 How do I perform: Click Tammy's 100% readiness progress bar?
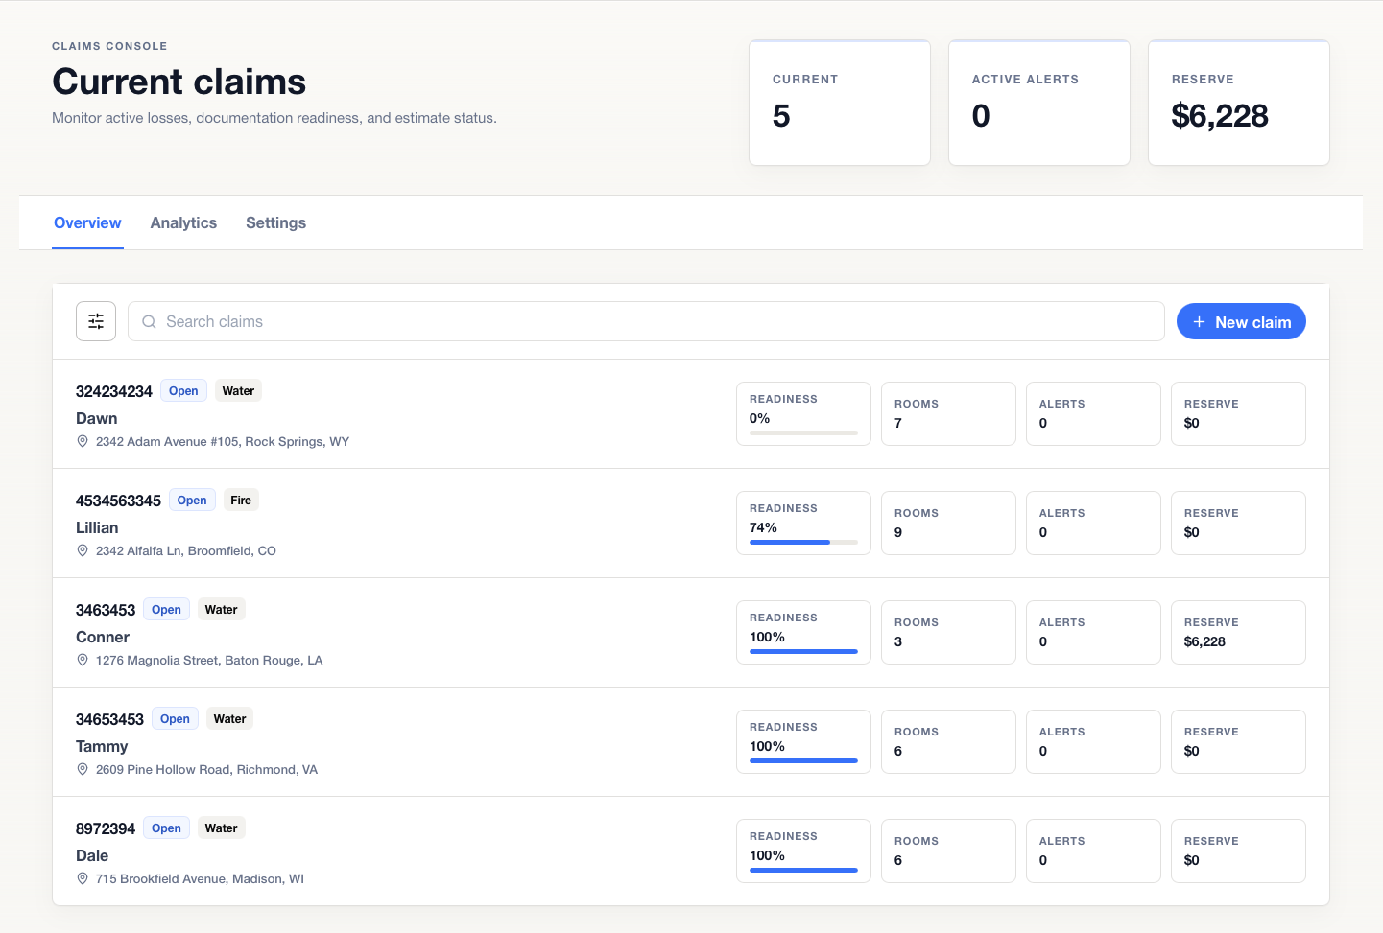803,761
